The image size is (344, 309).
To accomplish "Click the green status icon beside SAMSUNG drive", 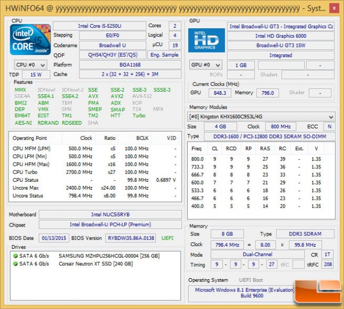I will click(x=15, y=256).
